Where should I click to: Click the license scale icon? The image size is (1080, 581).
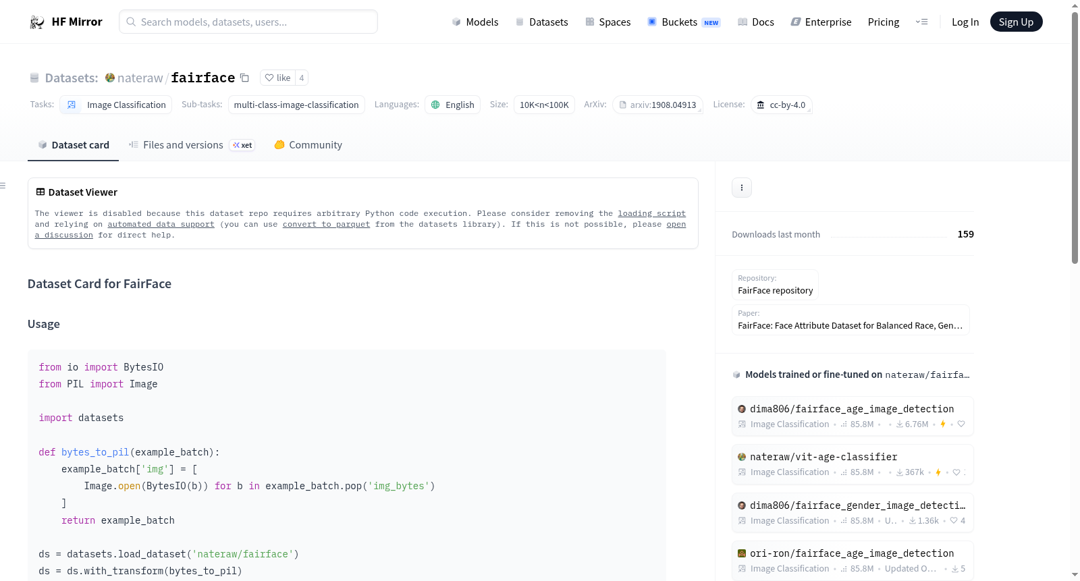pyautogui.click(x=761, y=105)
